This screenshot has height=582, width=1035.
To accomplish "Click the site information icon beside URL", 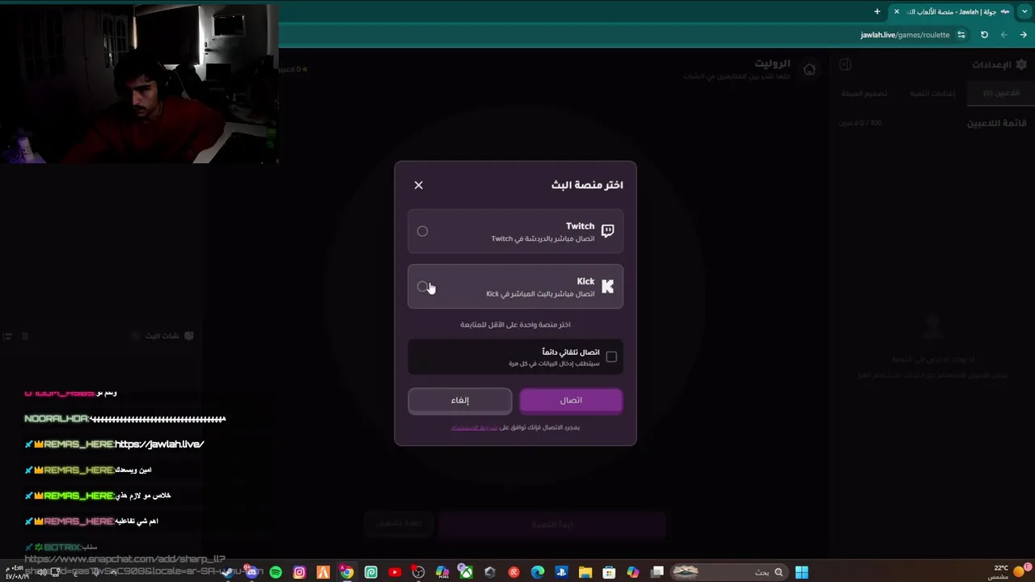I will 961,35.
